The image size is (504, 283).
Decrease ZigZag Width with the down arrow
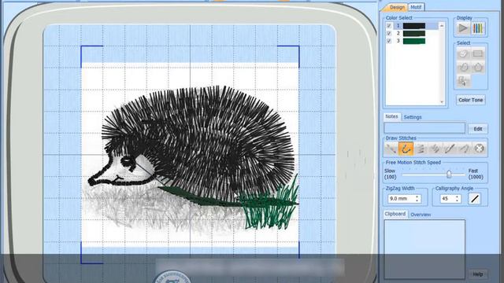(x=417, y=200)
